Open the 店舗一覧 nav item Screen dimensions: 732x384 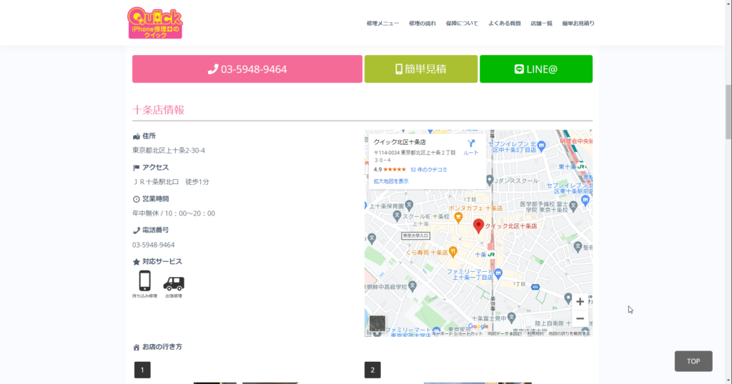point(541,24)
